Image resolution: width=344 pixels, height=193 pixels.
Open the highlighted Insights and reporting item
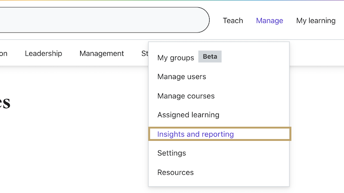(x=195, y=134)
